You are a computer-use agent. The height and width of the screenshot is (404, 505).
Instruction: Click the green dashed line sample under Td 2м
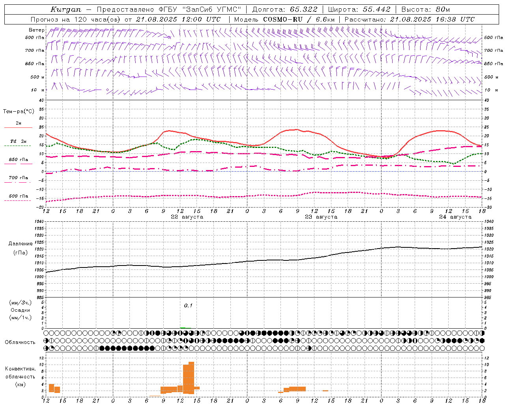point(17,146)
